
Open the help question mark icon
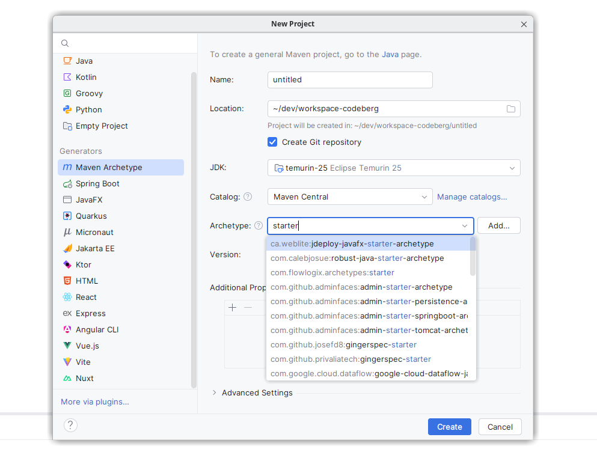70,426
